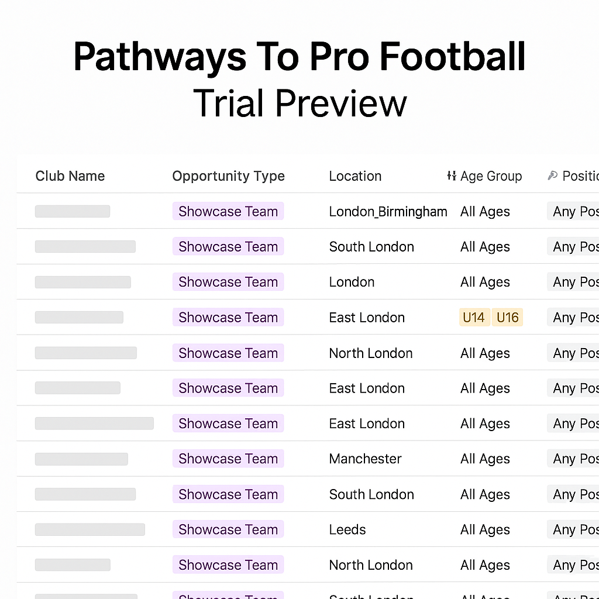Select the Manchester location cell
The image size is (599, 599).
[365, 459]
